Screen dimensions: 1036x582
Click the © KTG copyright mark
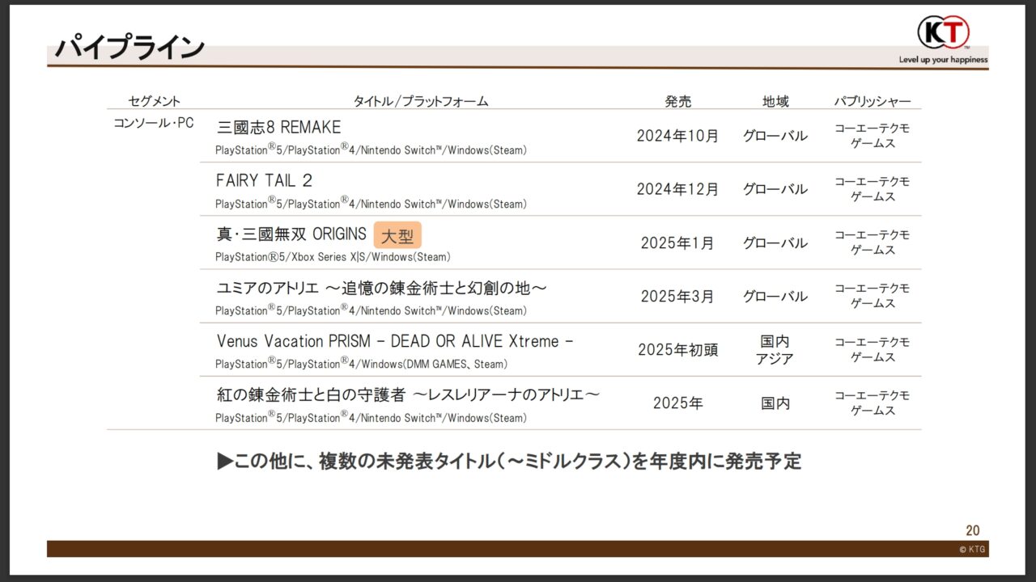(x=973, y=549)
